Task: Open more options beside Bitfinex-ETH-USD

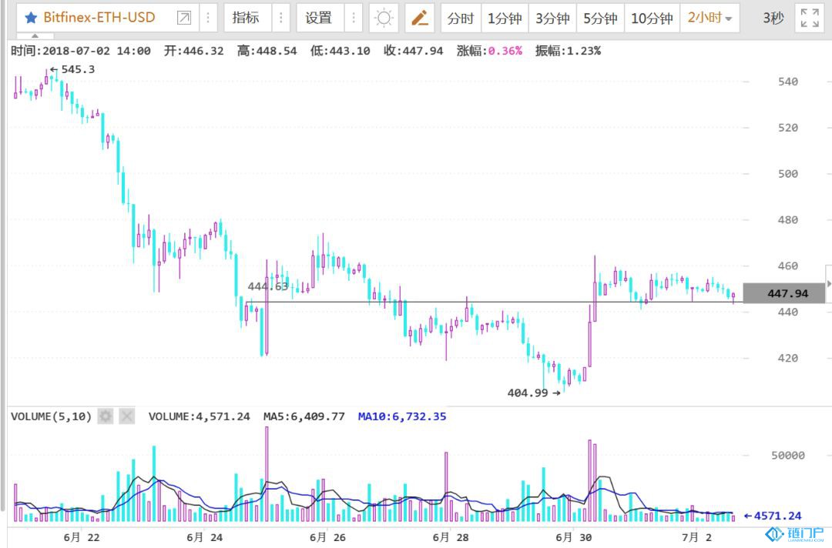Action: (x=208, y=18)
